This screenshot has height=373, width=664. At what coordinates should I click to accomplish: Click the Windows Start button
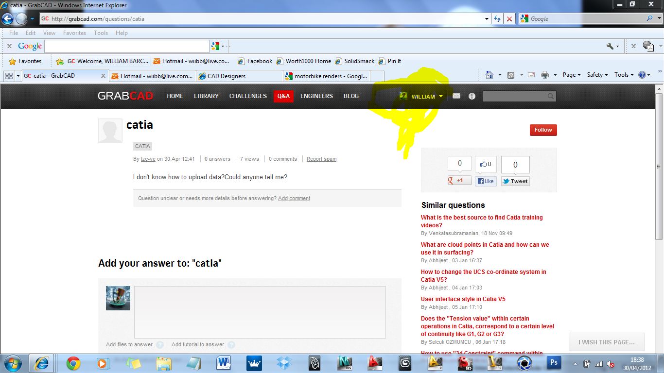[12, 363]
